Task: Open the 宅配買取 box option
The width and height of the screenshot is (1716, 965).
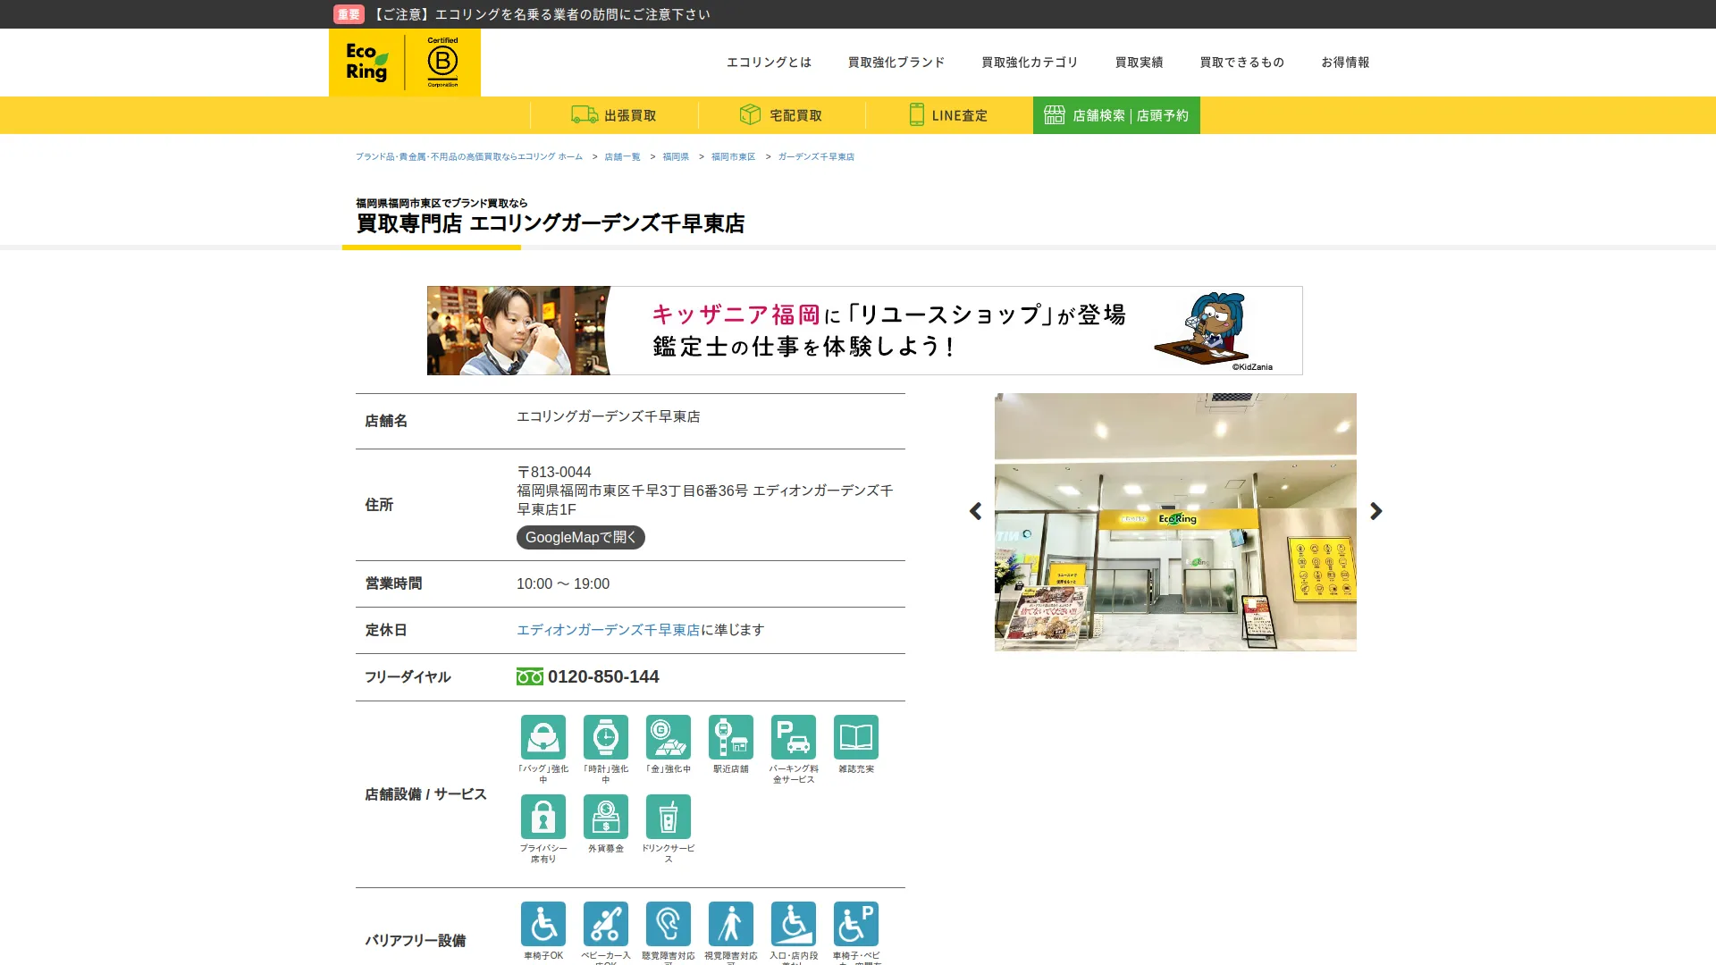Action: [781, 115]
